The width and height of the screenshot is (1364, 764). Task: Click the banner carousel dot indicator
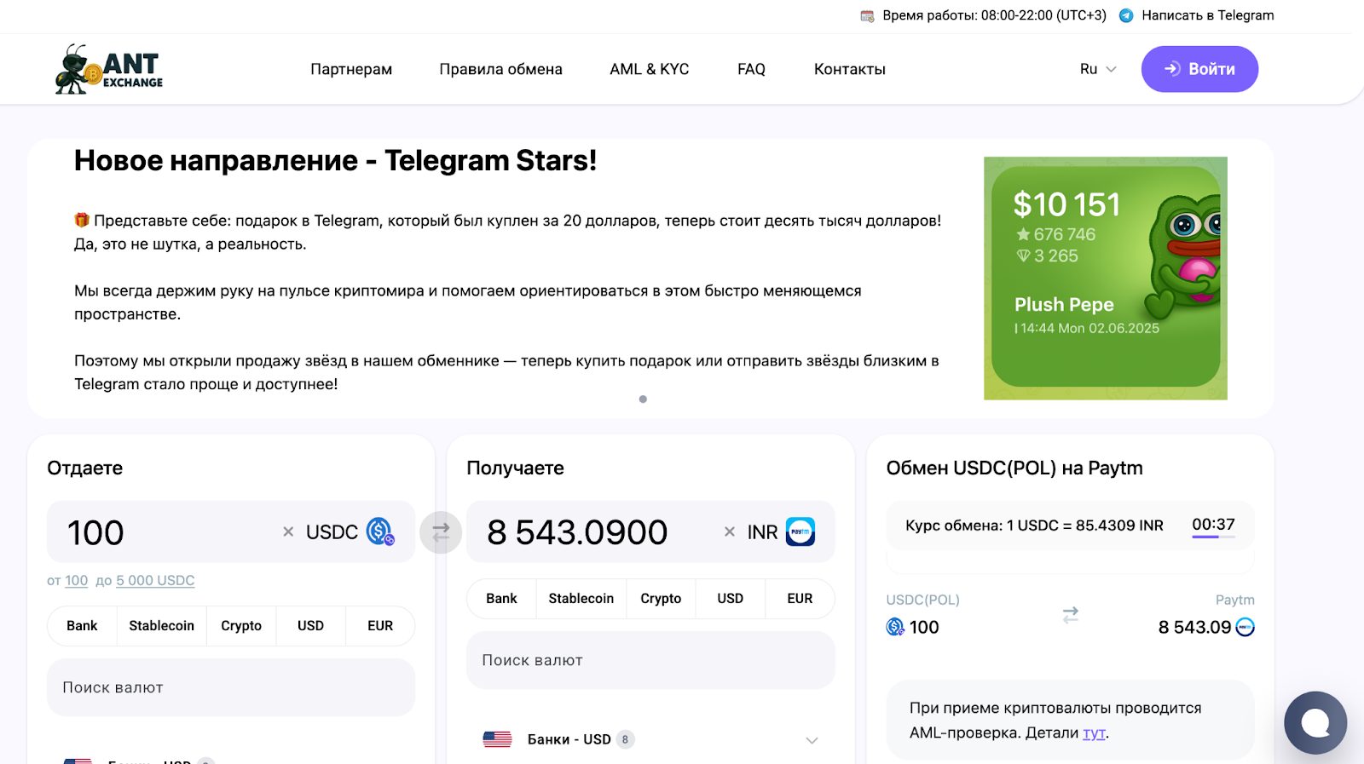tap(643, 399)
